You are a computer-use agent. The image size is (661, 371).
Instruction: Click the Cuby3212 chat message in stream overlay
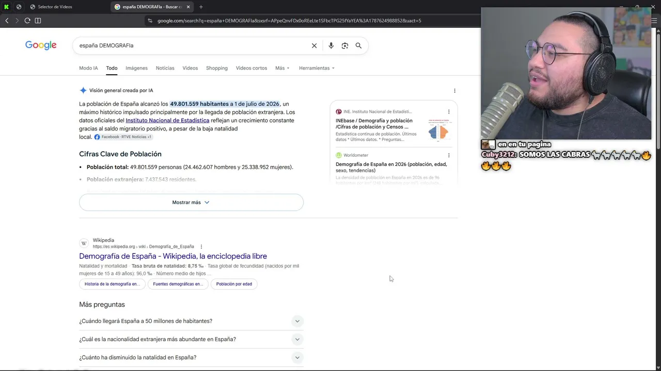[566, 160]
